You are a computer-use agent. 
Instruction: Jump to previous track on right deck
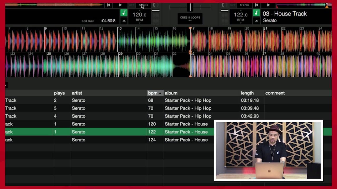257,5
